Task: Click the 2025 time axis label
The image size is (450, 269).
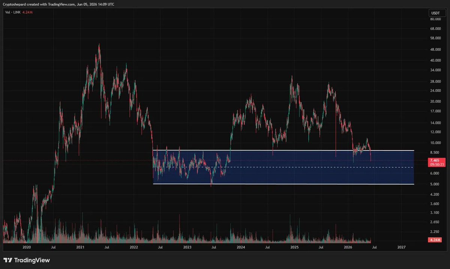Action: tap(294, 248)
